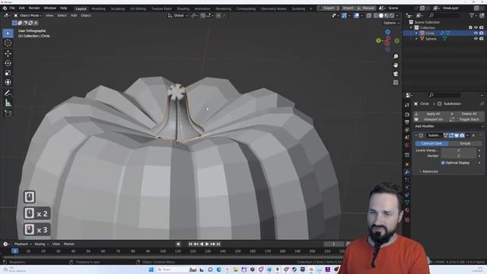The height and width of the screenshot is (274, 487).
Task: Open the File menu
Action: (x=12, y=8)
